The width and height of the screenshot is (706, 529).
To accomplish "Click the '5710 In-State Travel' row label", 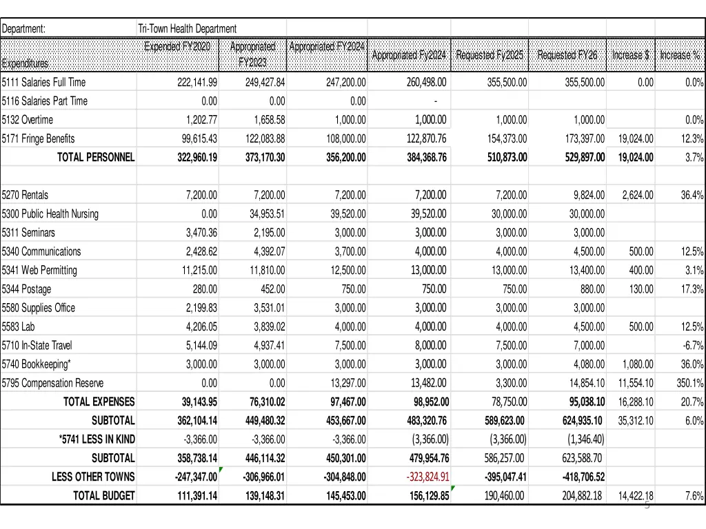I will [37, 346].
